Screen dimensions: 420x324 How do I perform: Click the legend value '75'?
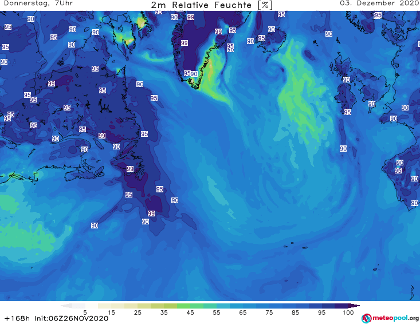(269, 313)
